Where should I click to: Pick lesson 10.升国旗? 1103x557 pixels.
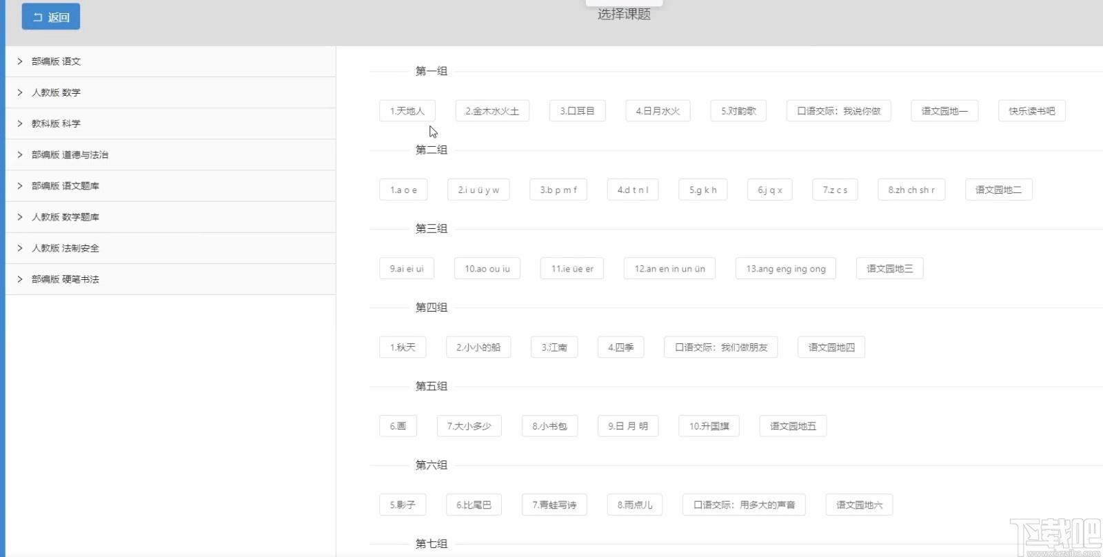pos(709,426)
